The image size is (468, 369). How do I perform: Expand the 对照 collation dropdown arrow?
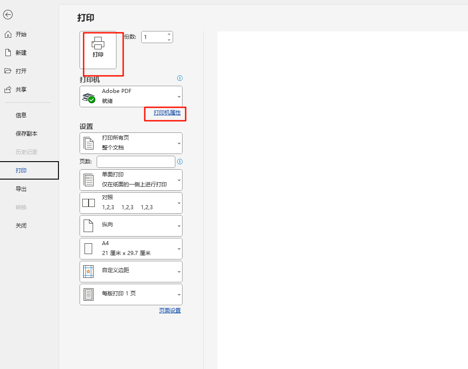179,203
